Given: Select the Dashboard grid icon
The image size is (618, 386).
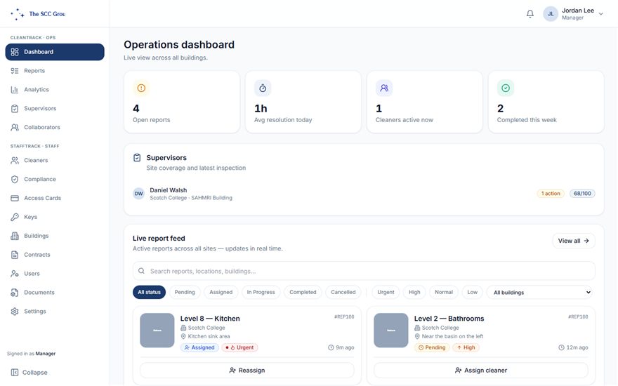Looking at the screenshot, I should point(15,52).
